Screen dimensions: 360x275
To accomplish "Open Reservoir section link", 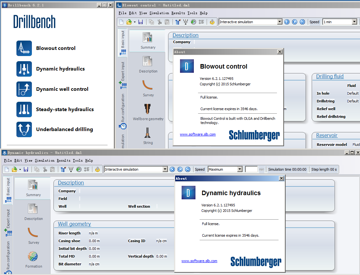I will click(x=327, y=136).
